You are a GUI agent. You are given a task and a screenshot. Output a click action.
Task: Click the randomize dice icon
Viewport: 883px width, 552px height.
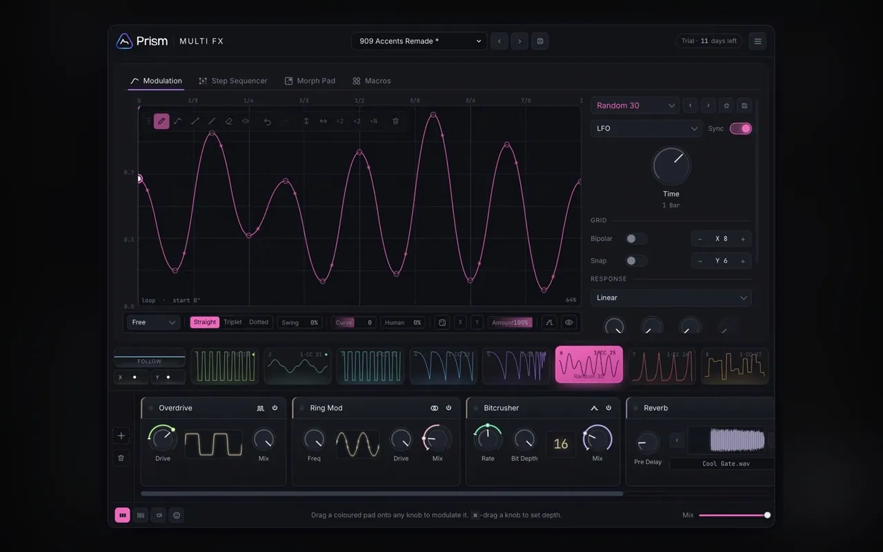tap(442, 322)
